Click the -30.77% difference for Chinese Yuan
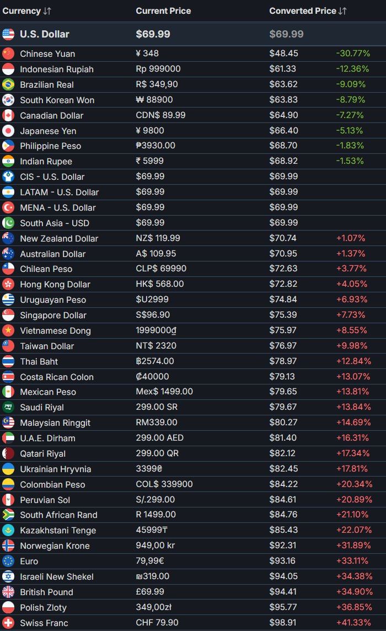 pos(353,54)
